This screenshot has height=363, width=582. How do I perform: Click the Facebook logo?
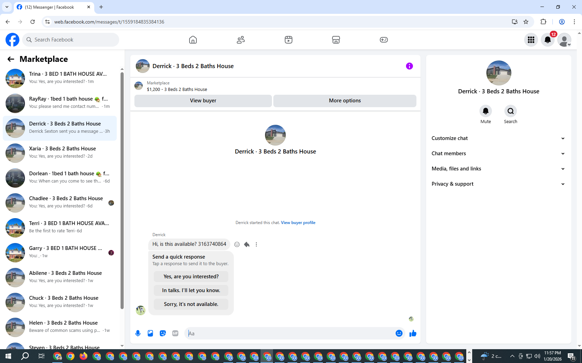(x=12, y=40)
